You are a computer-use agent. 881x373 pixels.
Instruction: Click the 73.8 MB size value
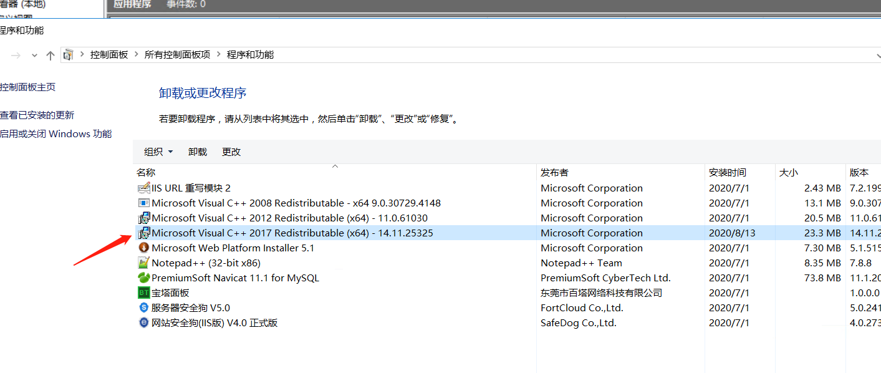(x=822, y=278)
